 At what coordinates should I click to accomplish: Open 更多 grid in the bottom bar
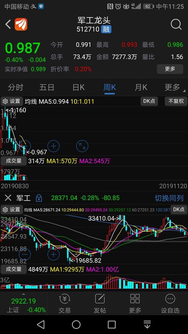(135, 304)
